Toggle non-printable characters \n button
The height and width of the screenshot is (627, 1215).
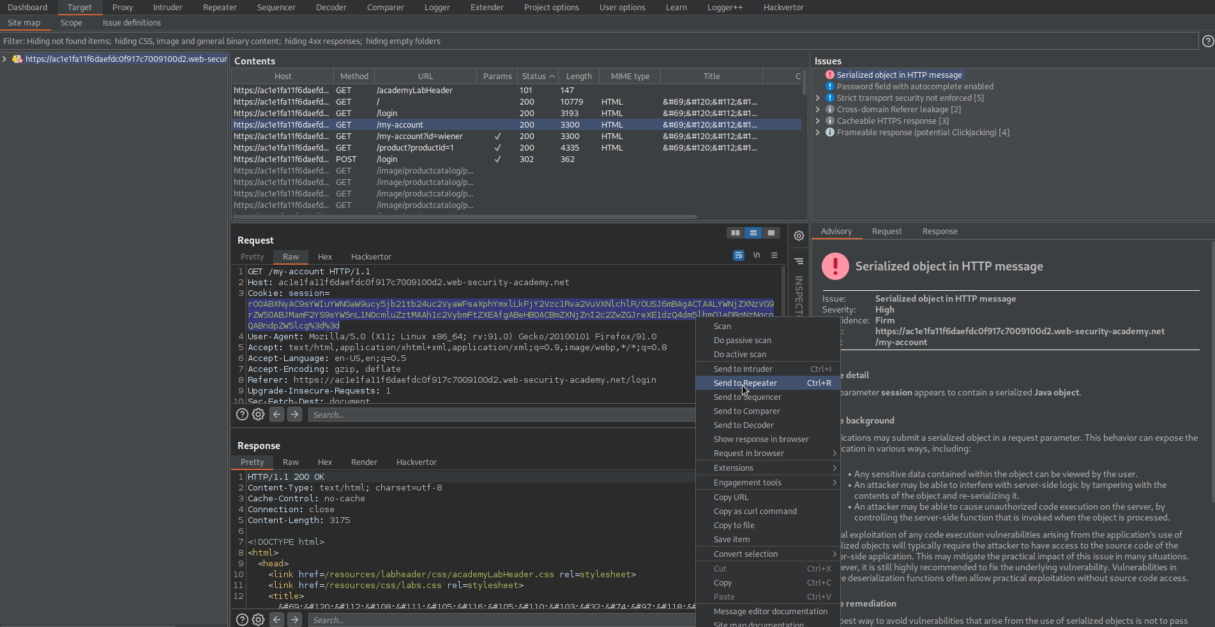tap(757, 255)
